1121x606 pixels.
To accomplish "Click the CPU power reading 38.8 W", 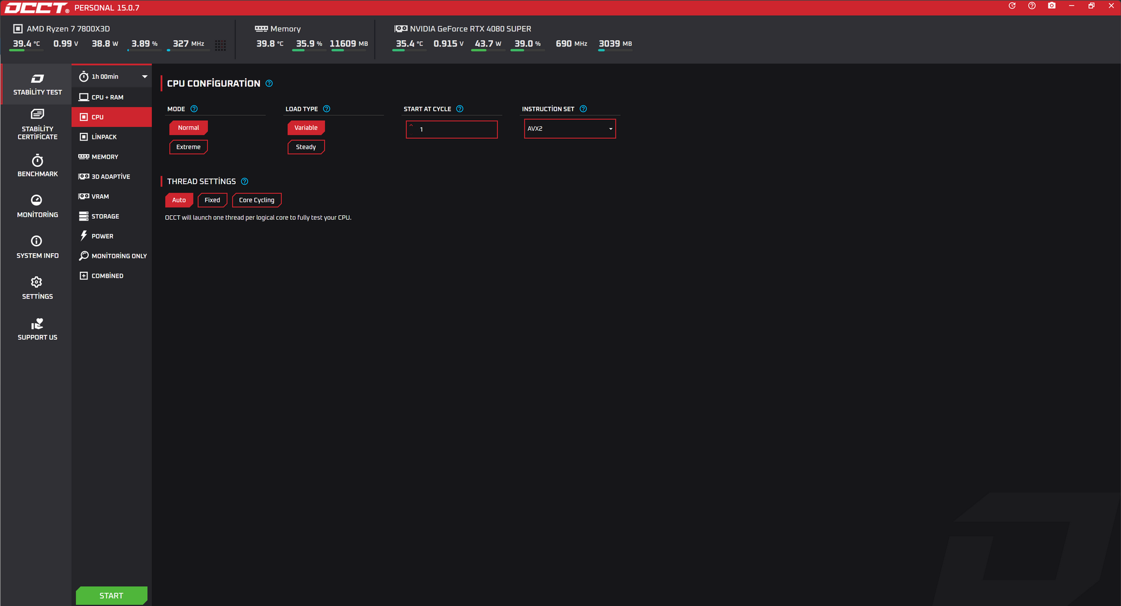I will (x=105, y=44).
